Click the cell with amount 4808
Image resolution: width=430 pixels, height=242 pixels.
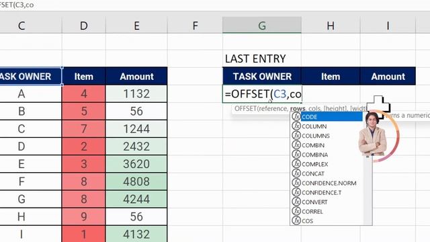point(136,182)
